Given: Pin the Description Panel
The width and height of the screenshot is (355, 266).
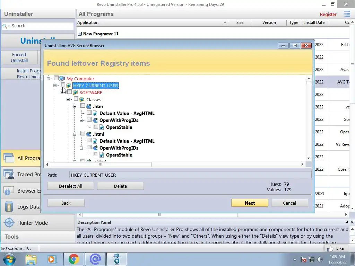Looking at the screenshot, I should point(347,222).
